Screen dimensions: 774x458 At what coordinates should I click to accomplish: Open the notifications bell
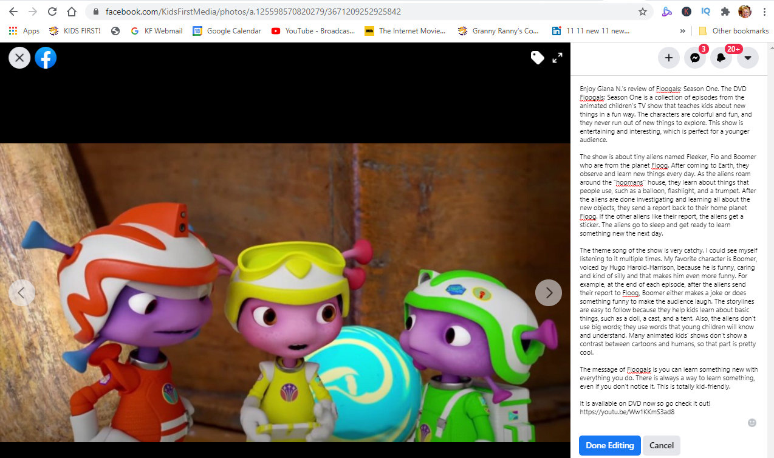[721, 58]
